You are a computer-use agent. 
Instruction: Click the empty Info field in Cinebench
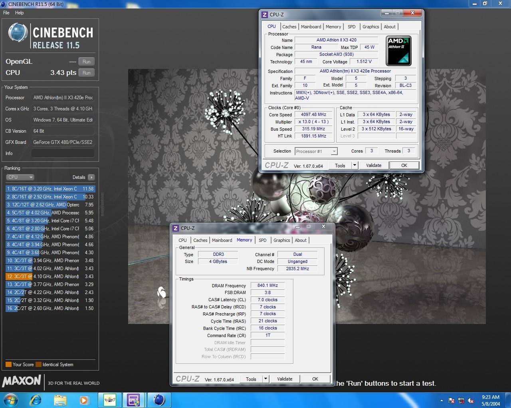click(63, 153)
